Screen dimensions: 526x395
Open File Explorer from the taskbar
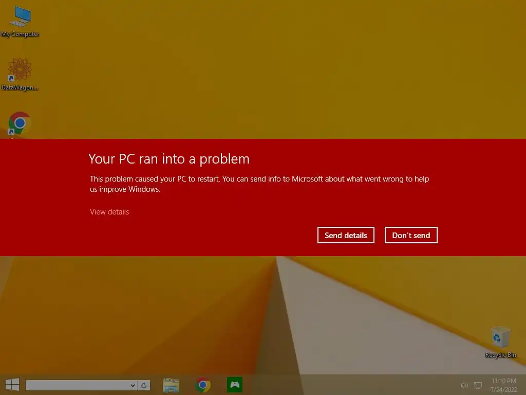coord(171,385)
